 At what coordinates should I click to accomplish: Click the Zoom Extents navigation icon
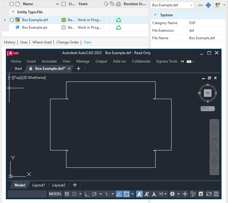214,149
